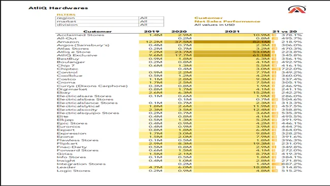Click the 2019 column header
This screenshot has height=186, width=330.
tap(151, 32)
